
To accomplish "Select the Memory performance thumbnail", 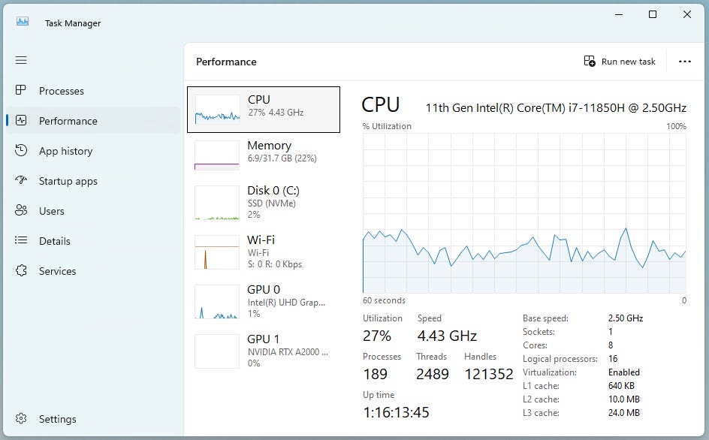I will click(264, 155).
